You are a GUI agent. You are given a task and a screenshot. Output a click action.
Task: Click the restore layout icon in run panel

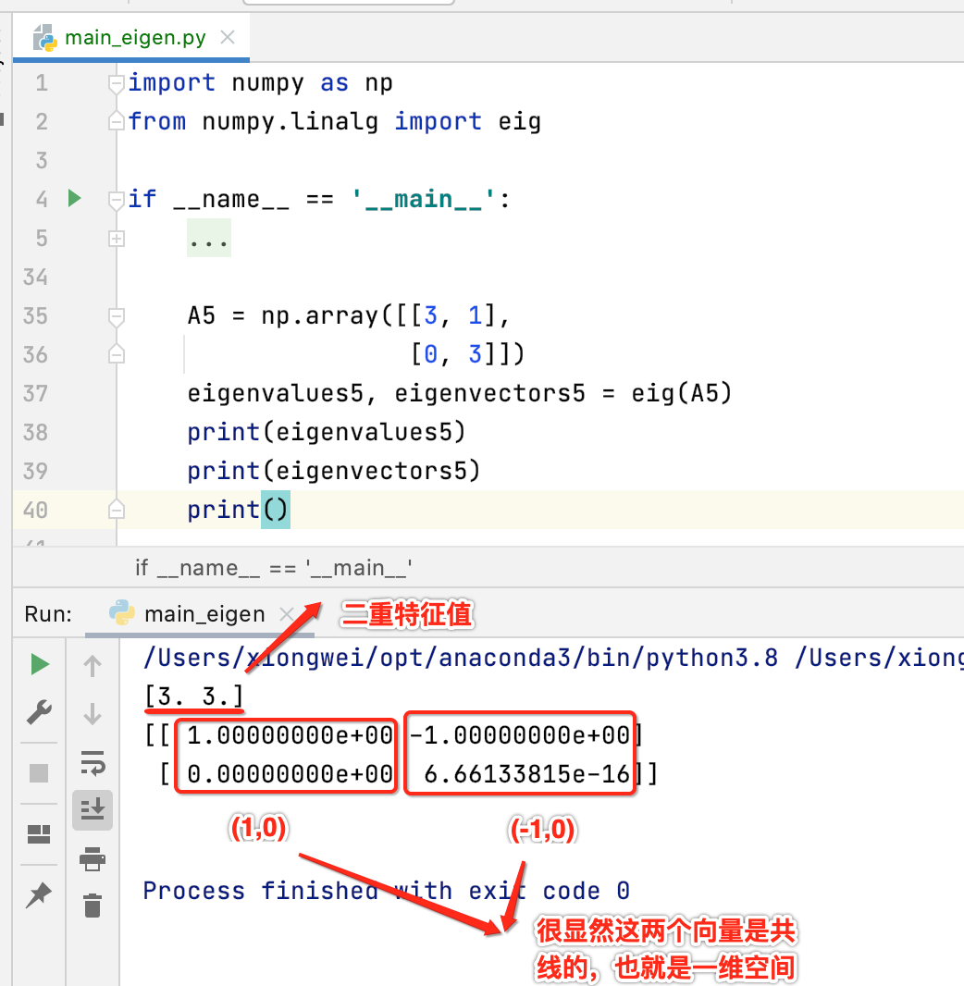tap(39, 833)
